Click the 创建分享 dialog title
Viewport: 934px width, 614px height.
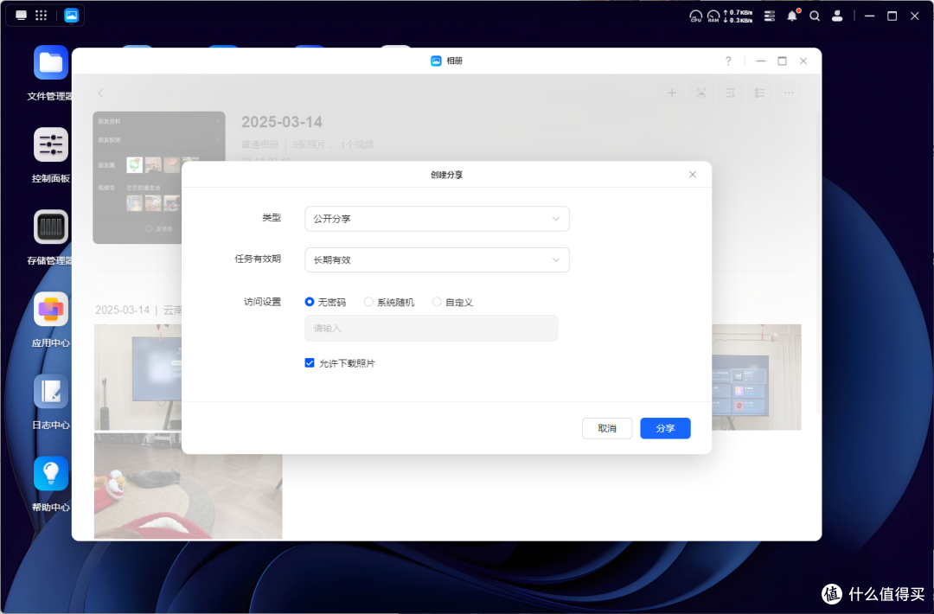pyautogui.click(x=447, y=175)
